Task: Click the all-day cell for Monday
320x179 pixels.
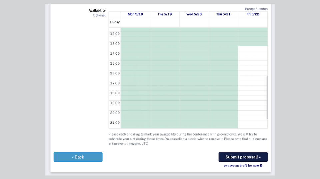Action: 135,22
